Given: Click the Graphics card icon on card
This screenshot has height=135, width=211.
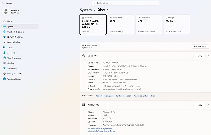Looking at the screenshot, I should pos(139,18).
